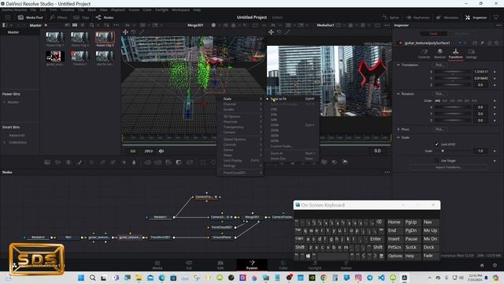Open the PointCloud3D1 submenu entry
Viewport: 504px width, 284px height.
(x=240, y=173)
